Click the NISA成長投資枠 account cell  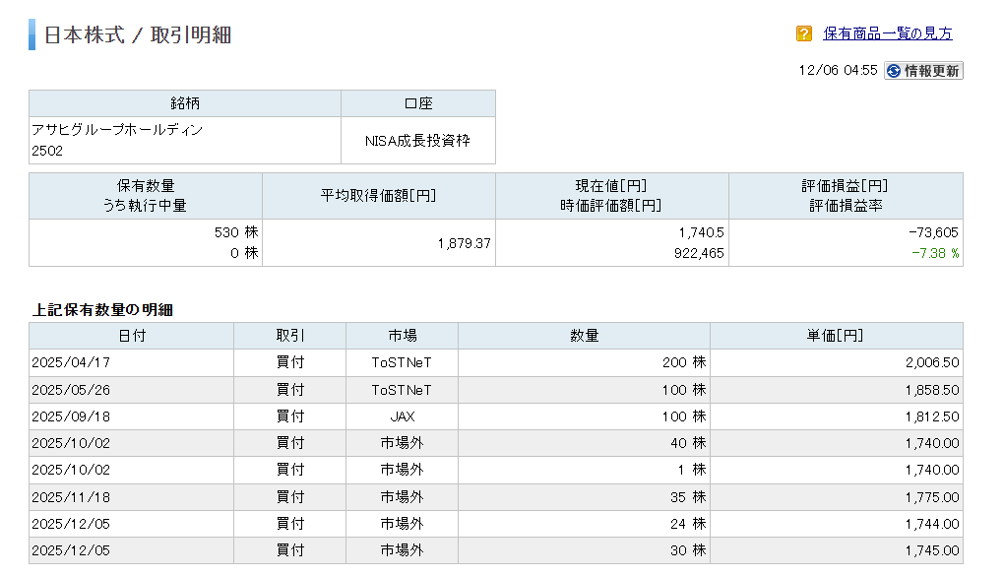point(417,141)
